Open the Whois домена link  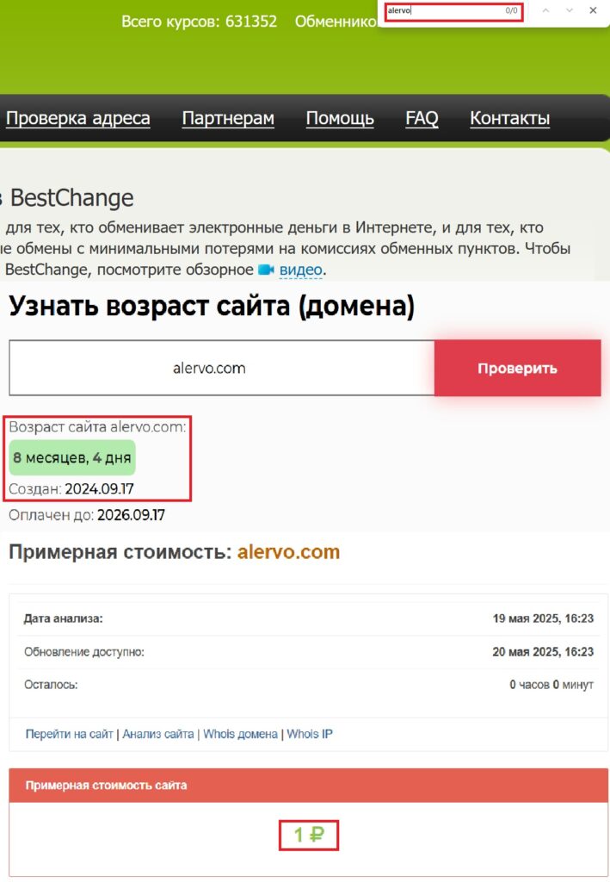(240, 734)
